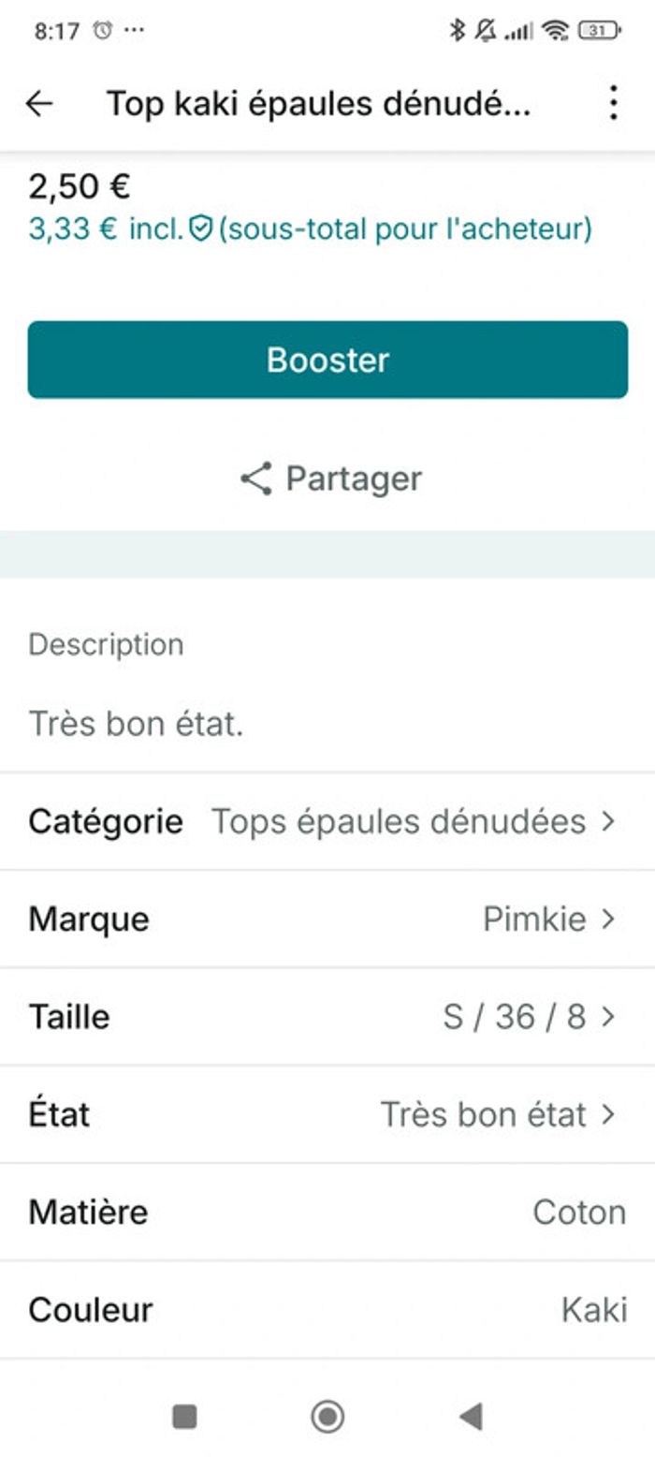Viewport: 655px width, 1457px height.
Task: Tap the Partager share link
Action: click(353, 478)
